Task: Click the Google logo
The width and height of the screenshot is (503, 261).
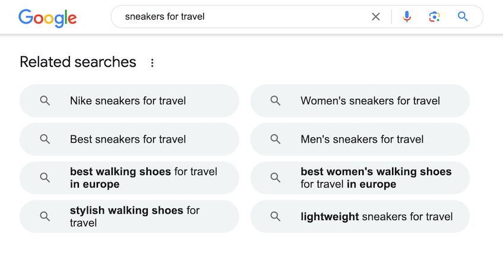Action: pos(47,18)
